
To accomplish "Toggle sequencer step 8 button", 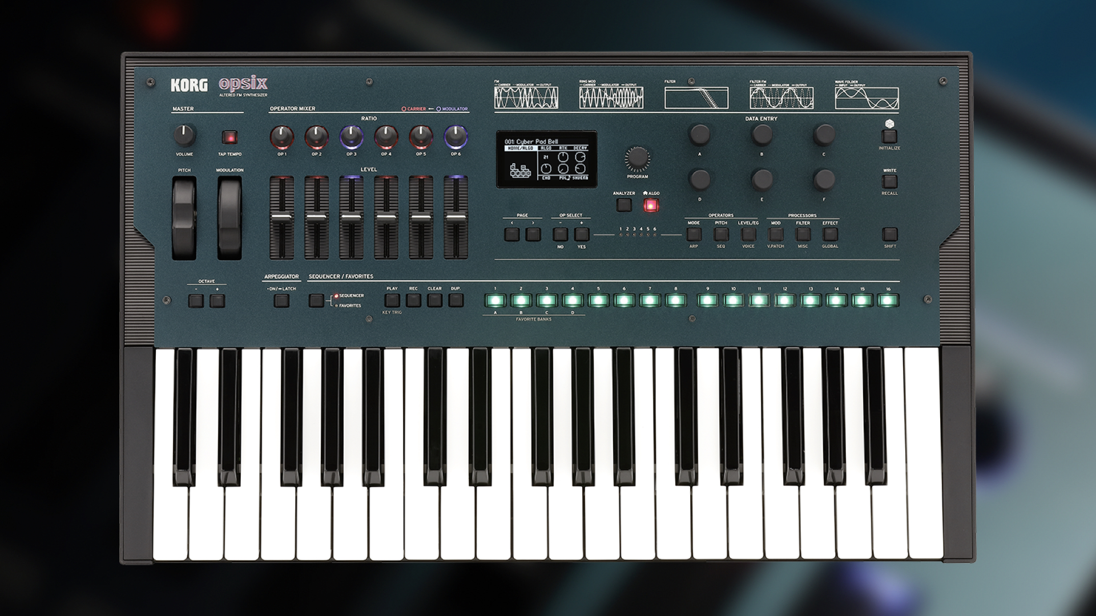I will point(675,301).
